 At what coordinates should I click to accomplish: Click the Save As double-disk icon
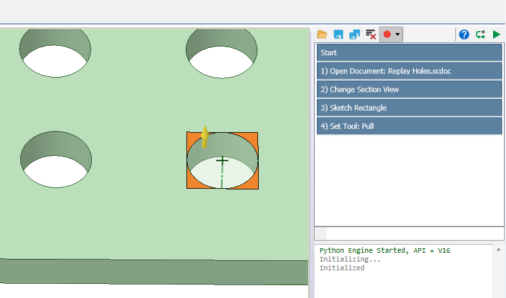pos(355,34)
